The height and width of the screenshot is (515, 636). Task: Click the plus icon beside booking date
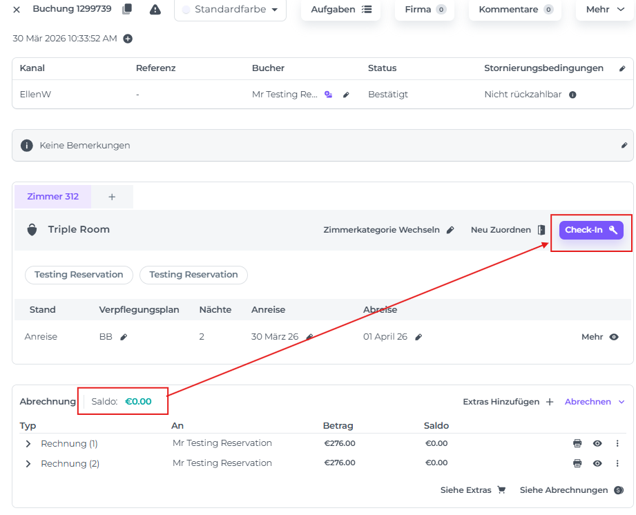coord(128,39)
